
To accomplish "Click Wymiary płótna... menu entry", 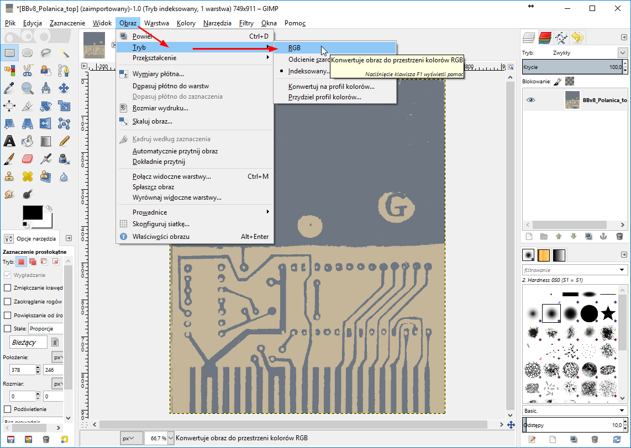I will [x=195, y=74].
